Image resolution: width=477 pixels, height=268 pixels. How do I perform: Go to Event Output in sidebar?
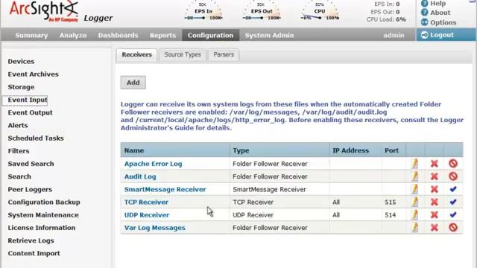[x=30, y=112]
